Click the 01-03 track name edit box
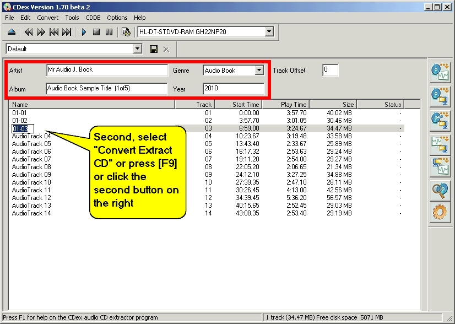The width and height of the screenshot is (455, 324). [23, 128]
